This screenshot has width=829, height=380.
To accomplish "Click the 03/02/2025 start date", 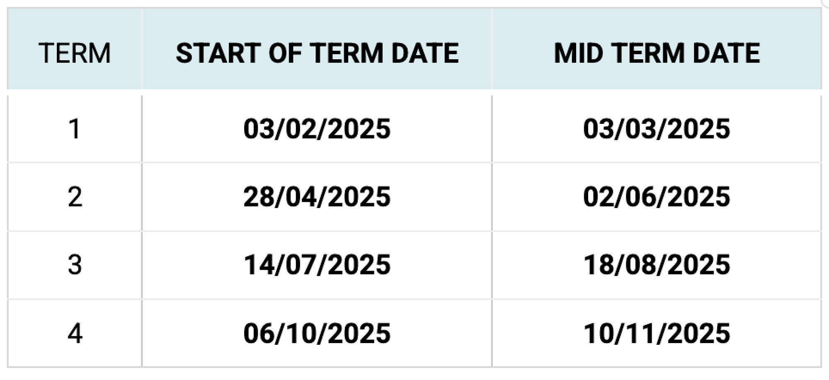I will (x=317, y=129).
